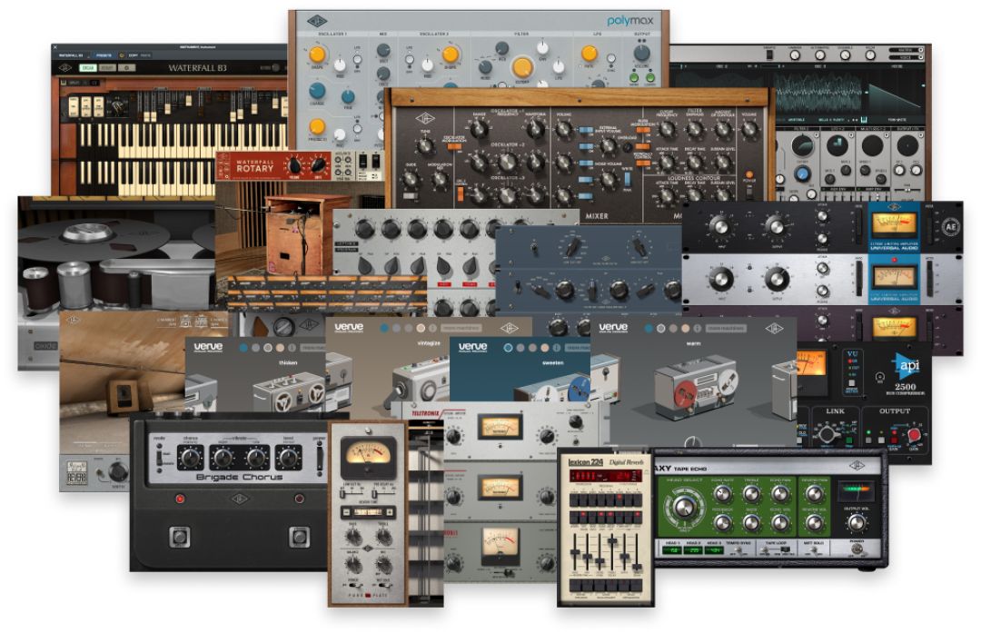
Task: Open the info icon in Verve vintagize window
Action: (432, 328)
